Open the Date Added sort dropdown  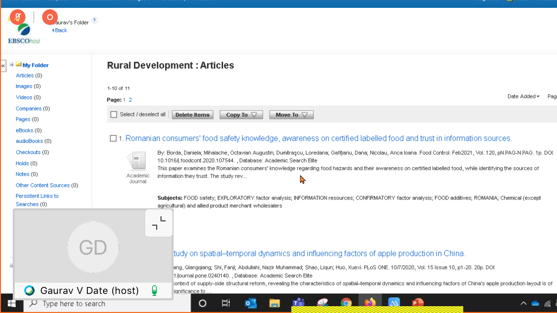523,96
